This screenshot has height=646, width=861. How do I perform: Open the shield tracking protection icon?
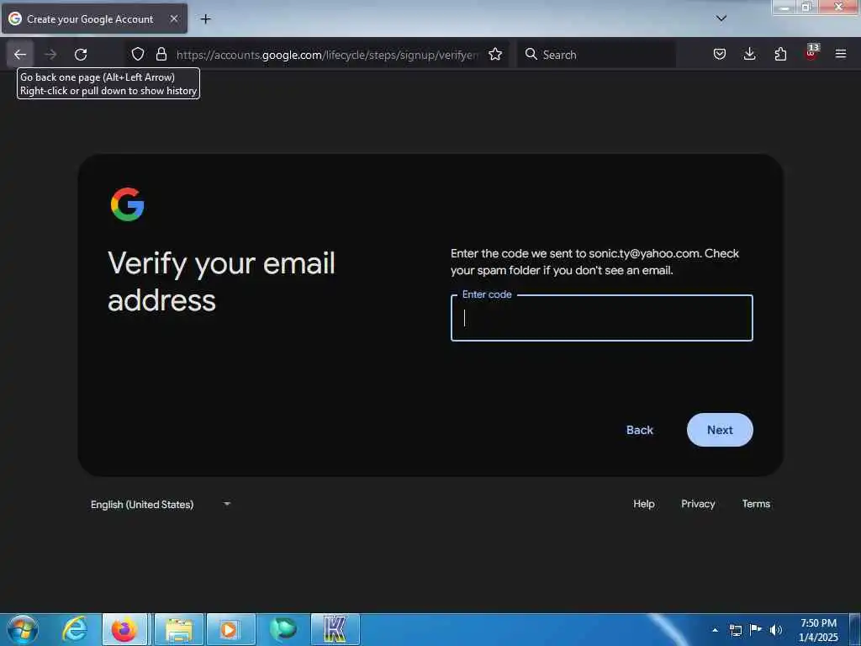(x=138, y=54)
